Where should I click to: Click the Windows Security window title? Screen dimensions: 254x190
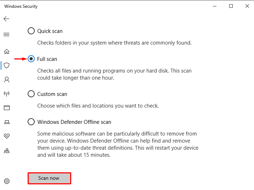(x=21, y=6)
